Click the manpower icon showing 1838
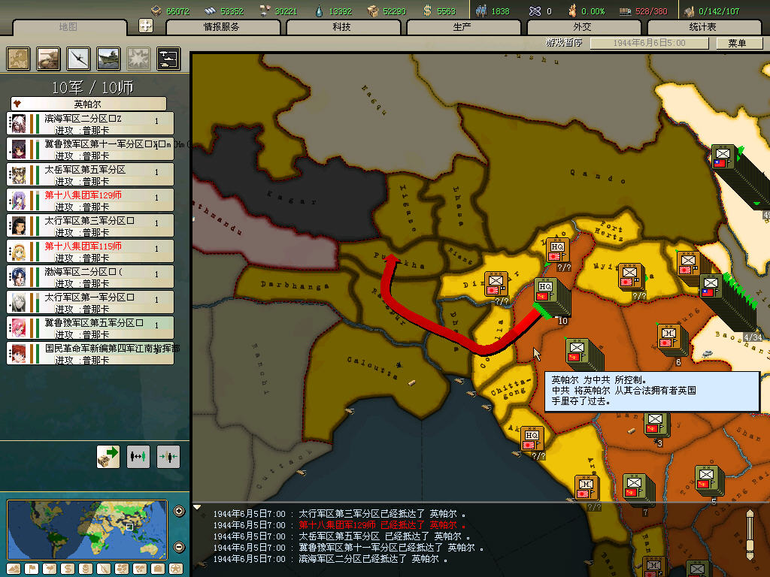The image size is (770, 577). [481, 11]
